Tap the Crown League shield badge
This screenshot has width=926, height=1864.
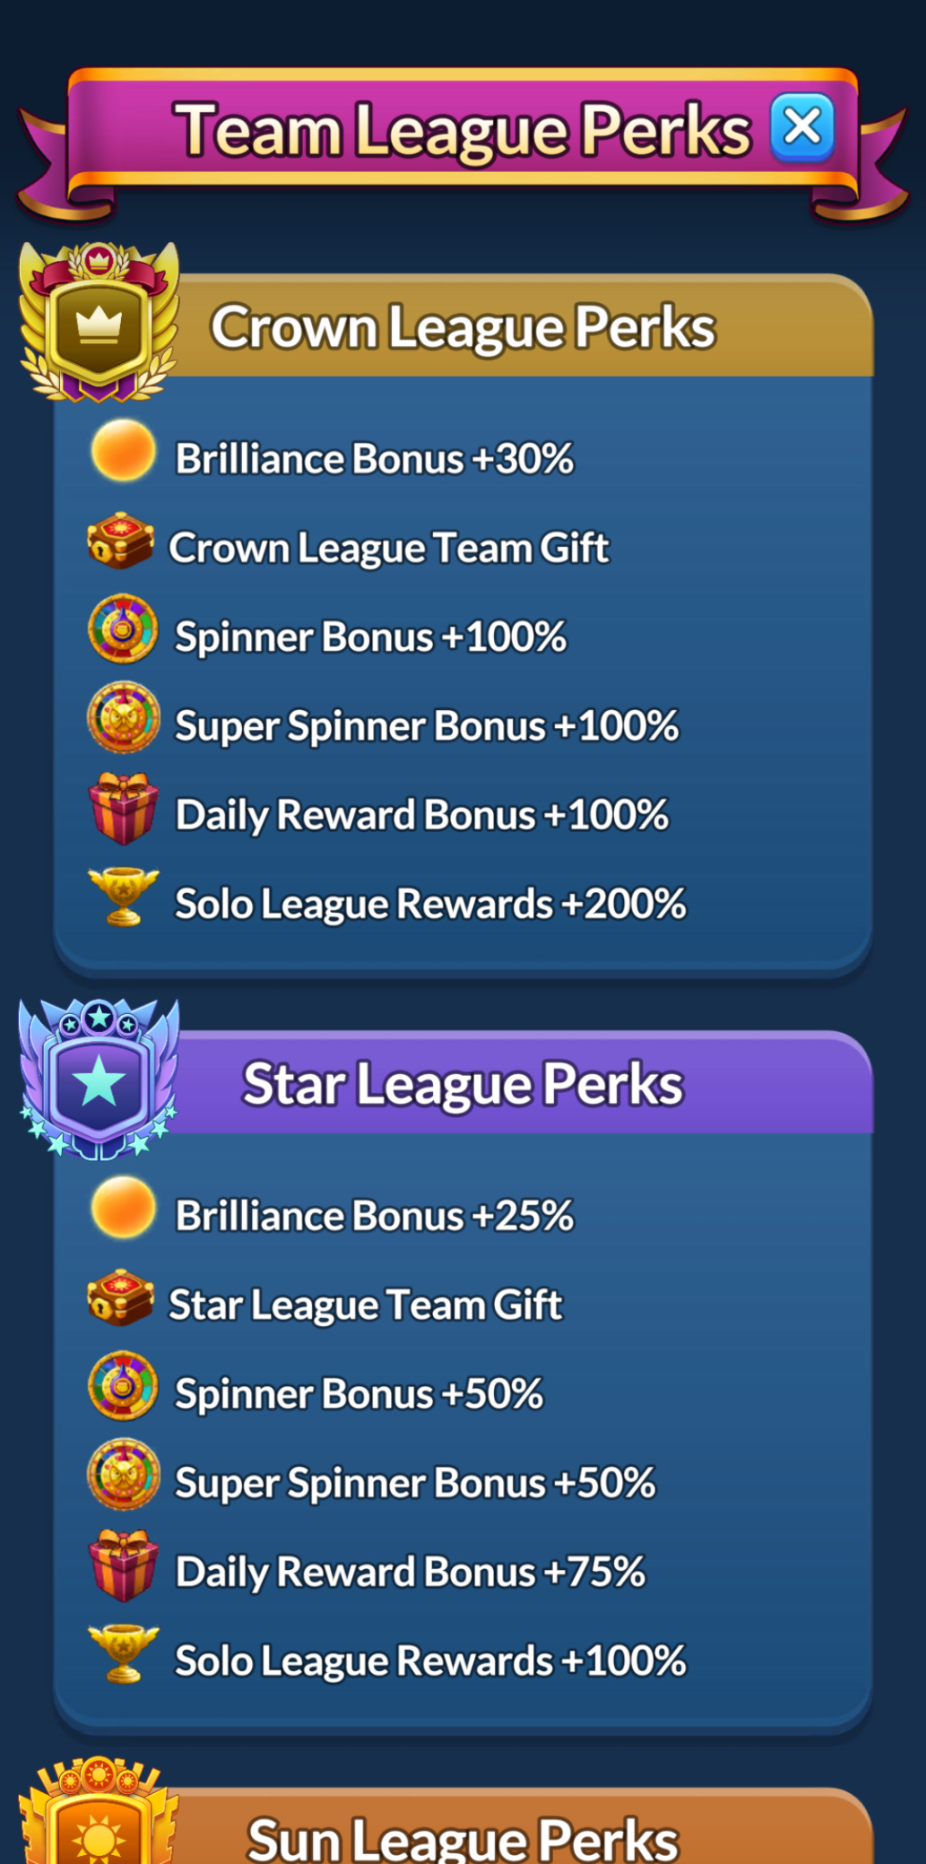click(x=99, y=322)
